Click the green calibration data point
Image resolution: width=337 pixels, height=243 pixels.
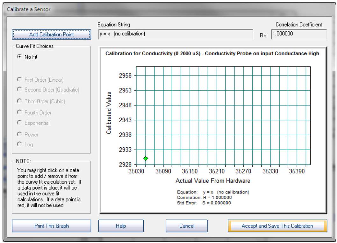point(146,158)
